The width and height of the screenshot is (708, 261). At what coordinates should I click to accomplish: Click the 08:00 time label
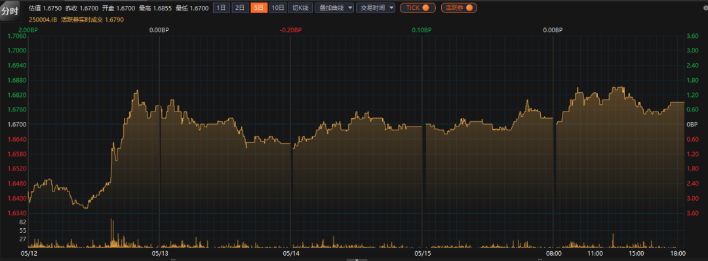click(x=553, y=253)
